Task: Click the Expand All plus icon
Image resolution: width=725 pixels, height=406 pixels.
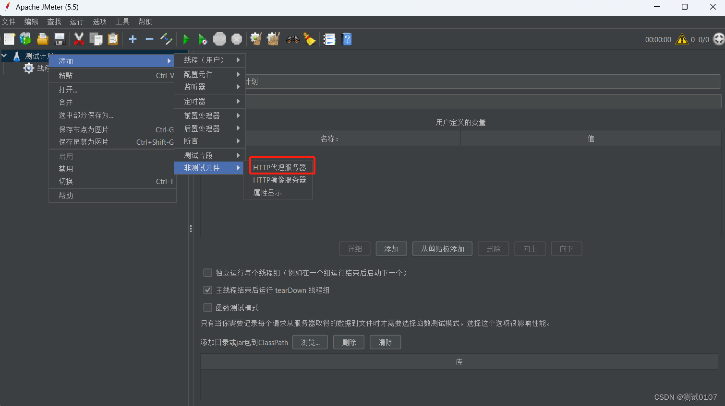Action: pyautogui.click(x=133, y=39)
